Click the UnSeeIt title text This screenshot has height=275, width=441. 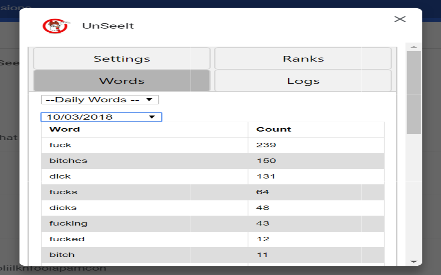tap(108, 26)
